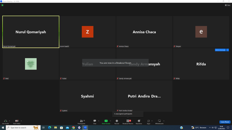Screen dimensions: 232x130
Task: Click the name label 'zoom baa03'
Action: coord(65,46)
